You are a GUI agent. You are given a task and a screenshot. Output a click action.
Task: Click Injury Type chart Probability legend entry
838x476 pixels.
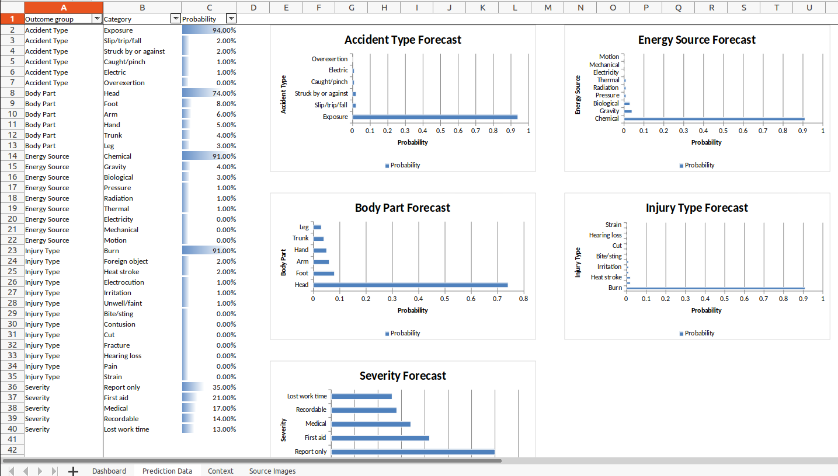click(697, 333)
